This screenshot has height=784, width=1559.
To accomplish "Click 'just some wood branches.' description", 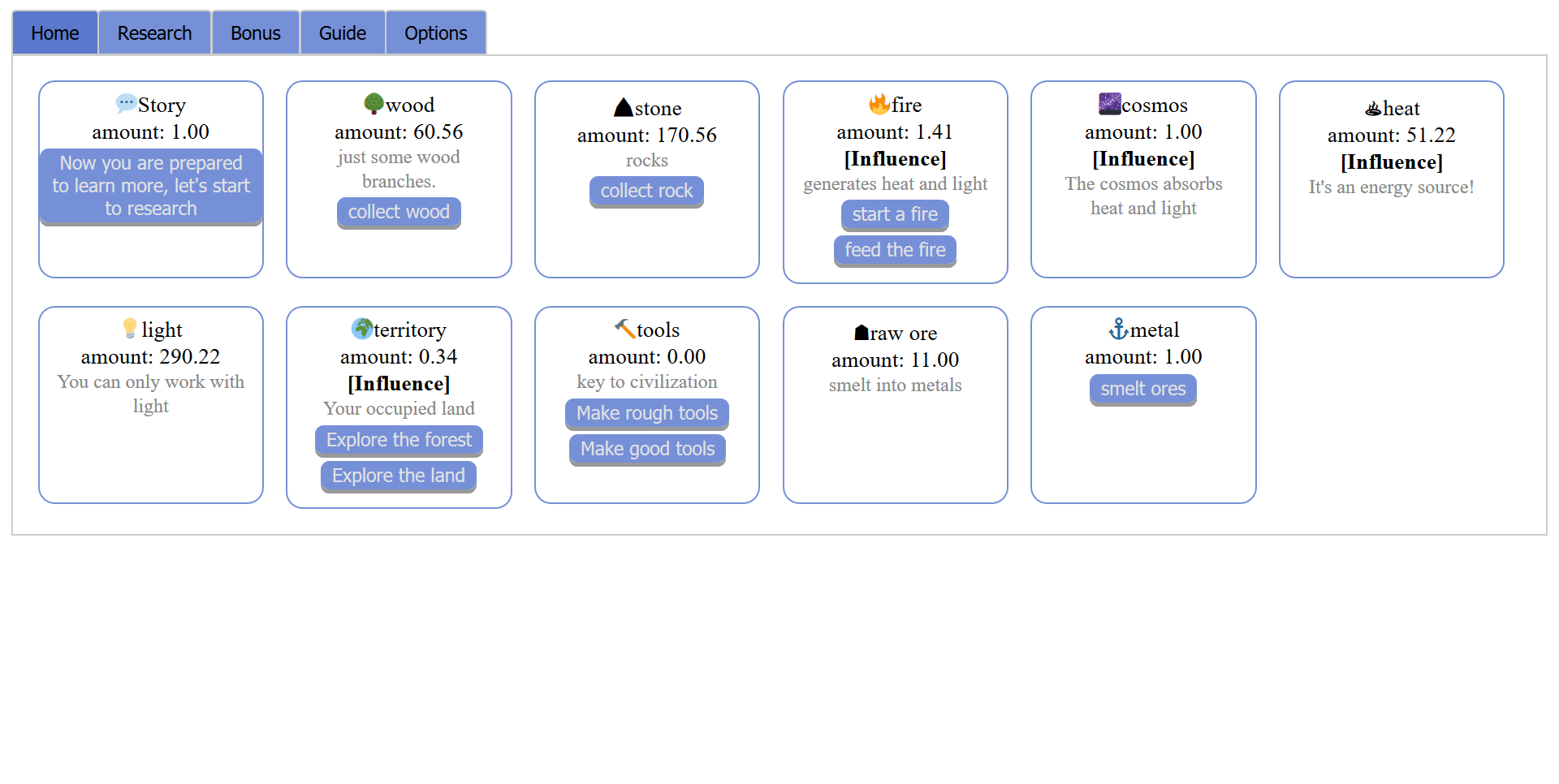I will (399, 170).
